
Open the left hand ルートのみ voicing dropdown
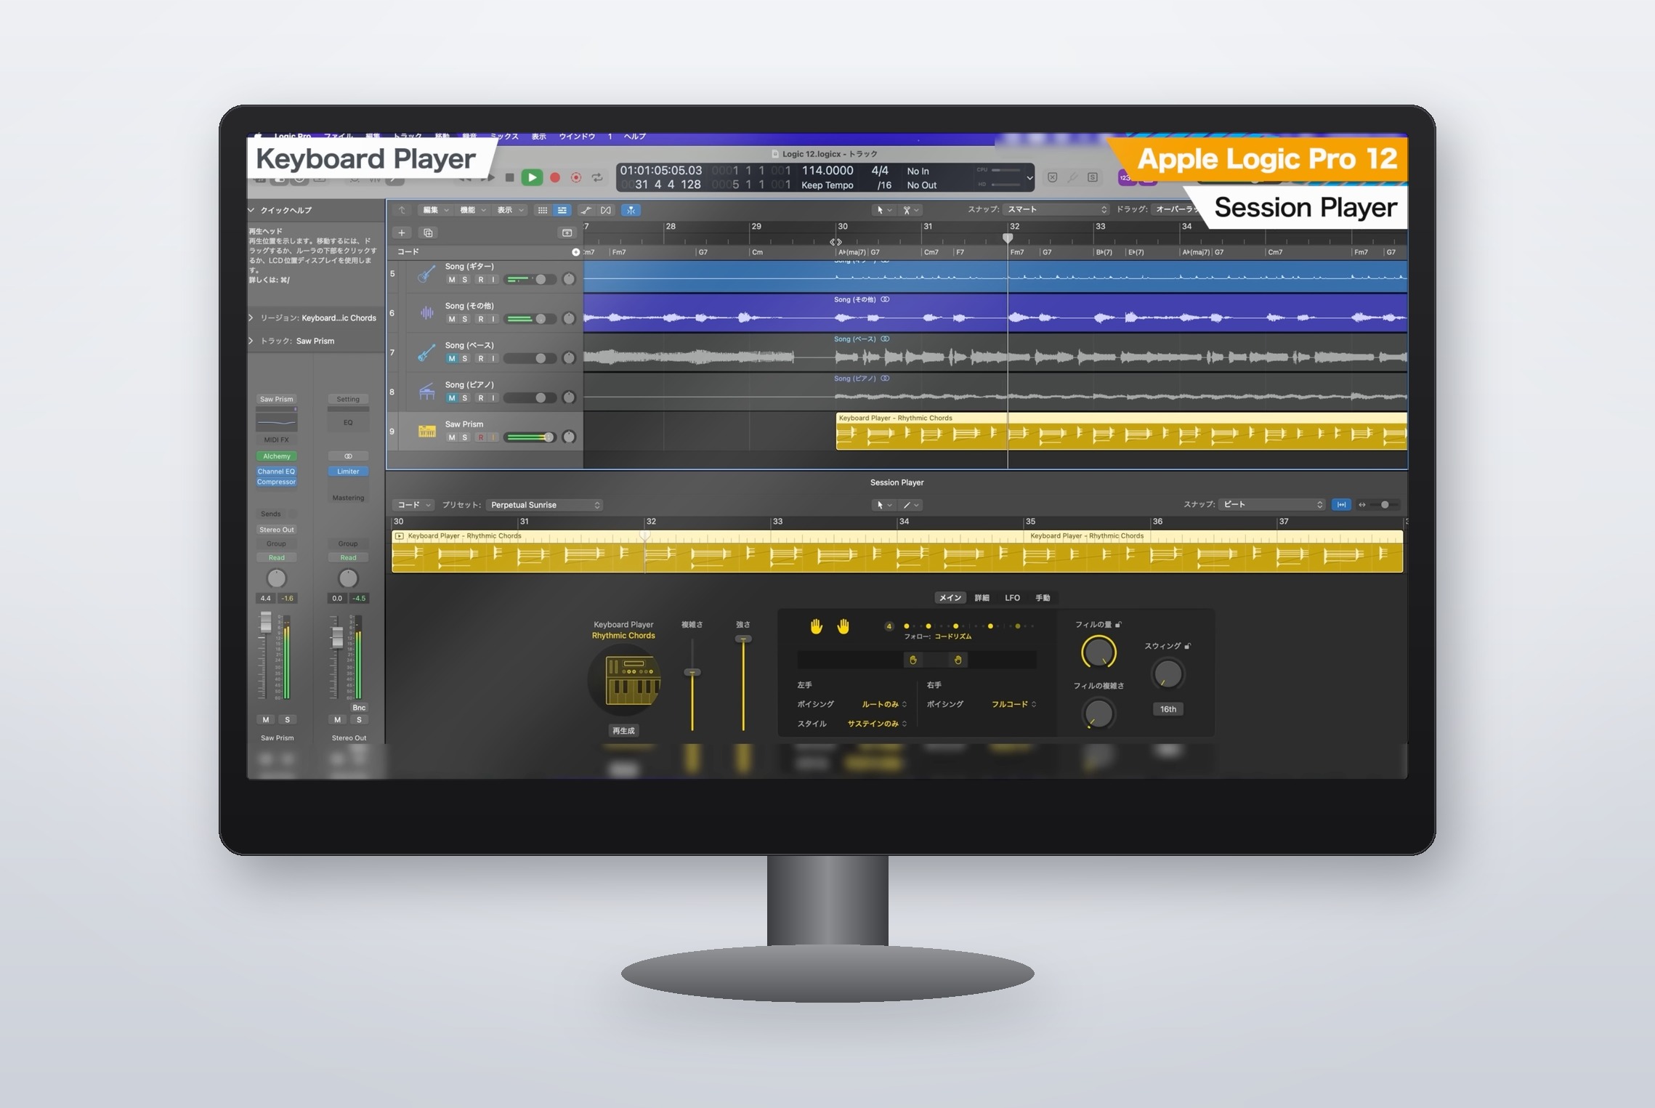tap(884, 704)
